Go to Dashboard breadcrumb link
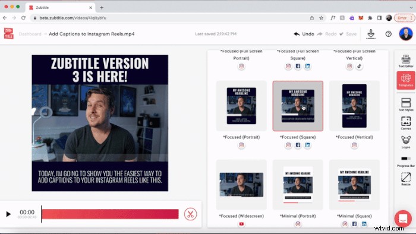The width and height of the screenshot is (416, 234). click(x=30, y=34)
